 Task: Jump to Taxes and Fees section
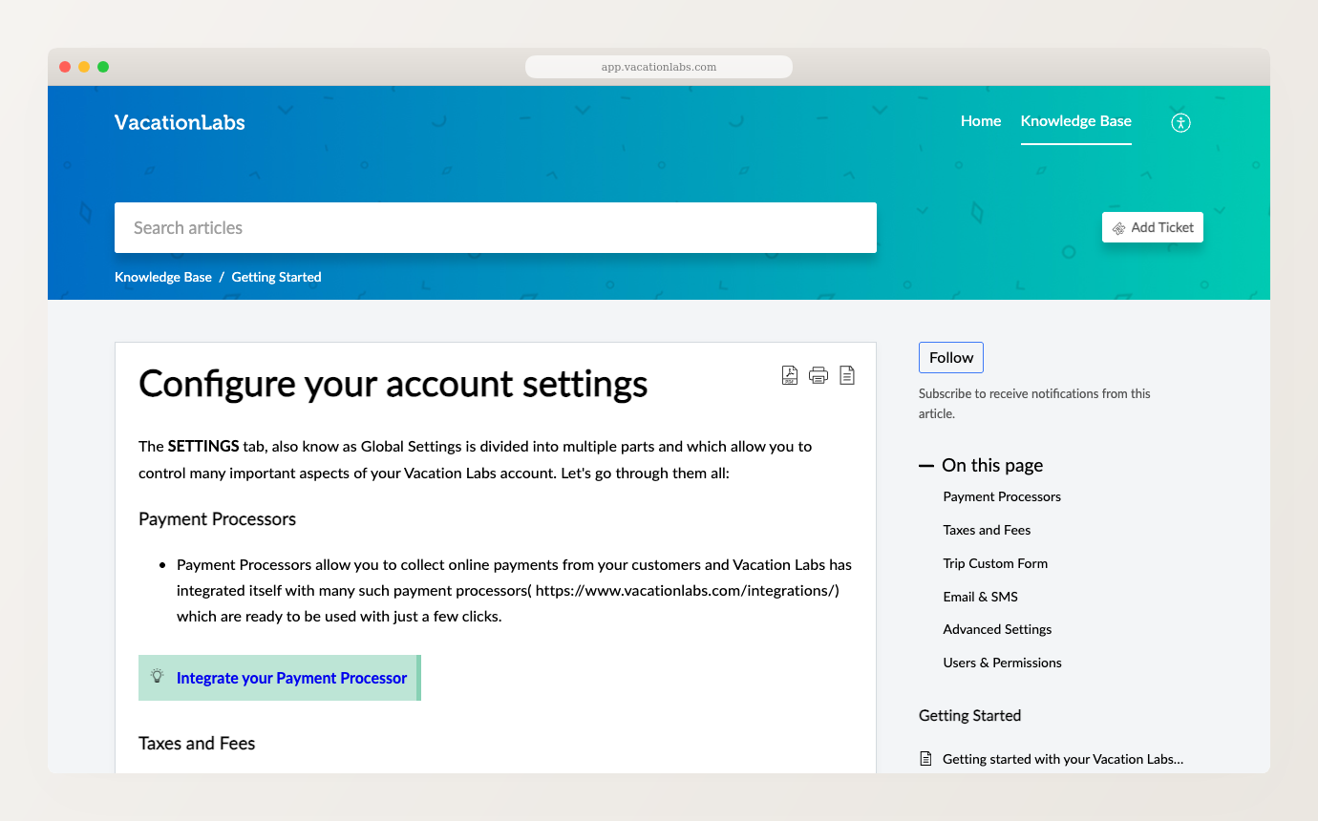pyautogui.click(x=987, y=530)
